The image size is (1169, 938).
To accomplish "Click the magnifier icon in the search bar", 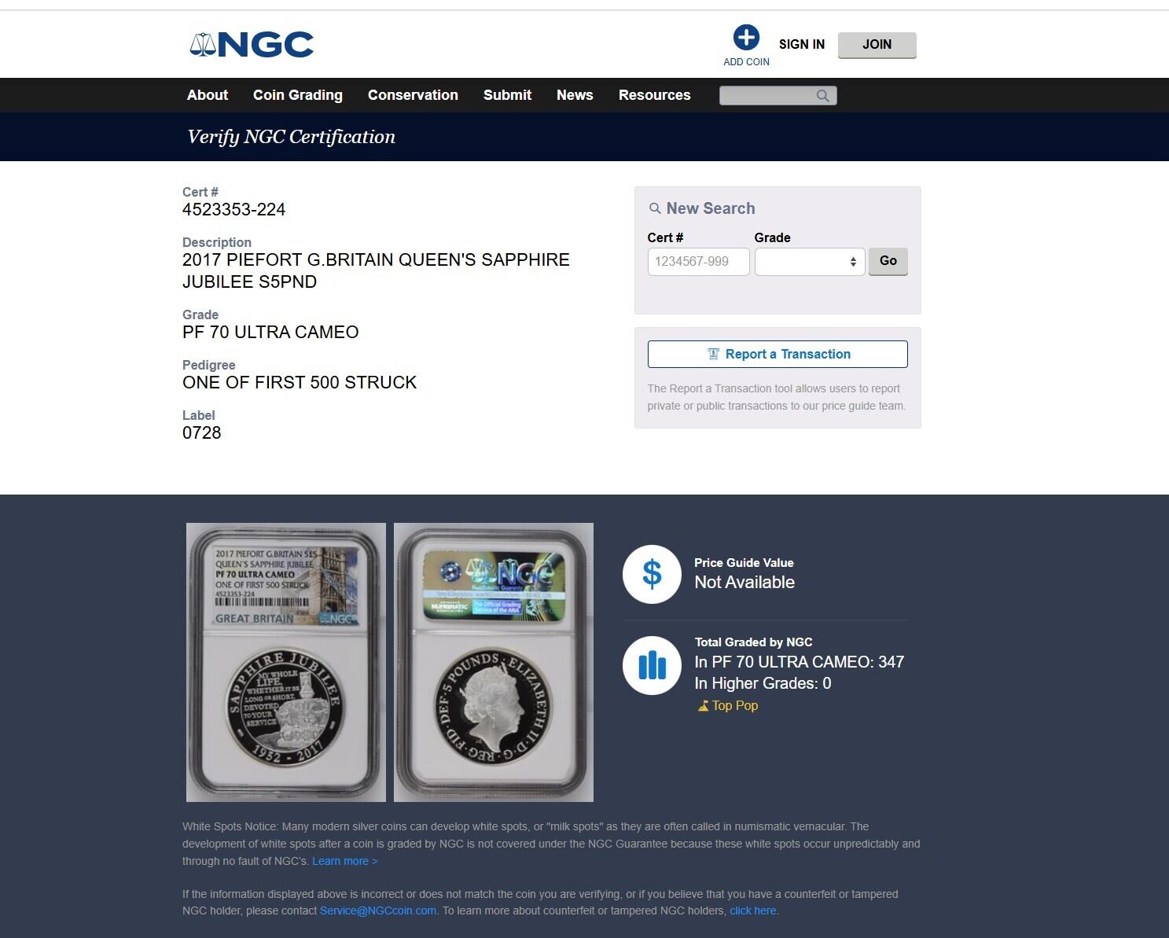I will [x=822, y=96].
